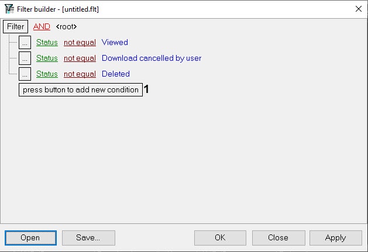Apply the filter with Apply button

335,238
